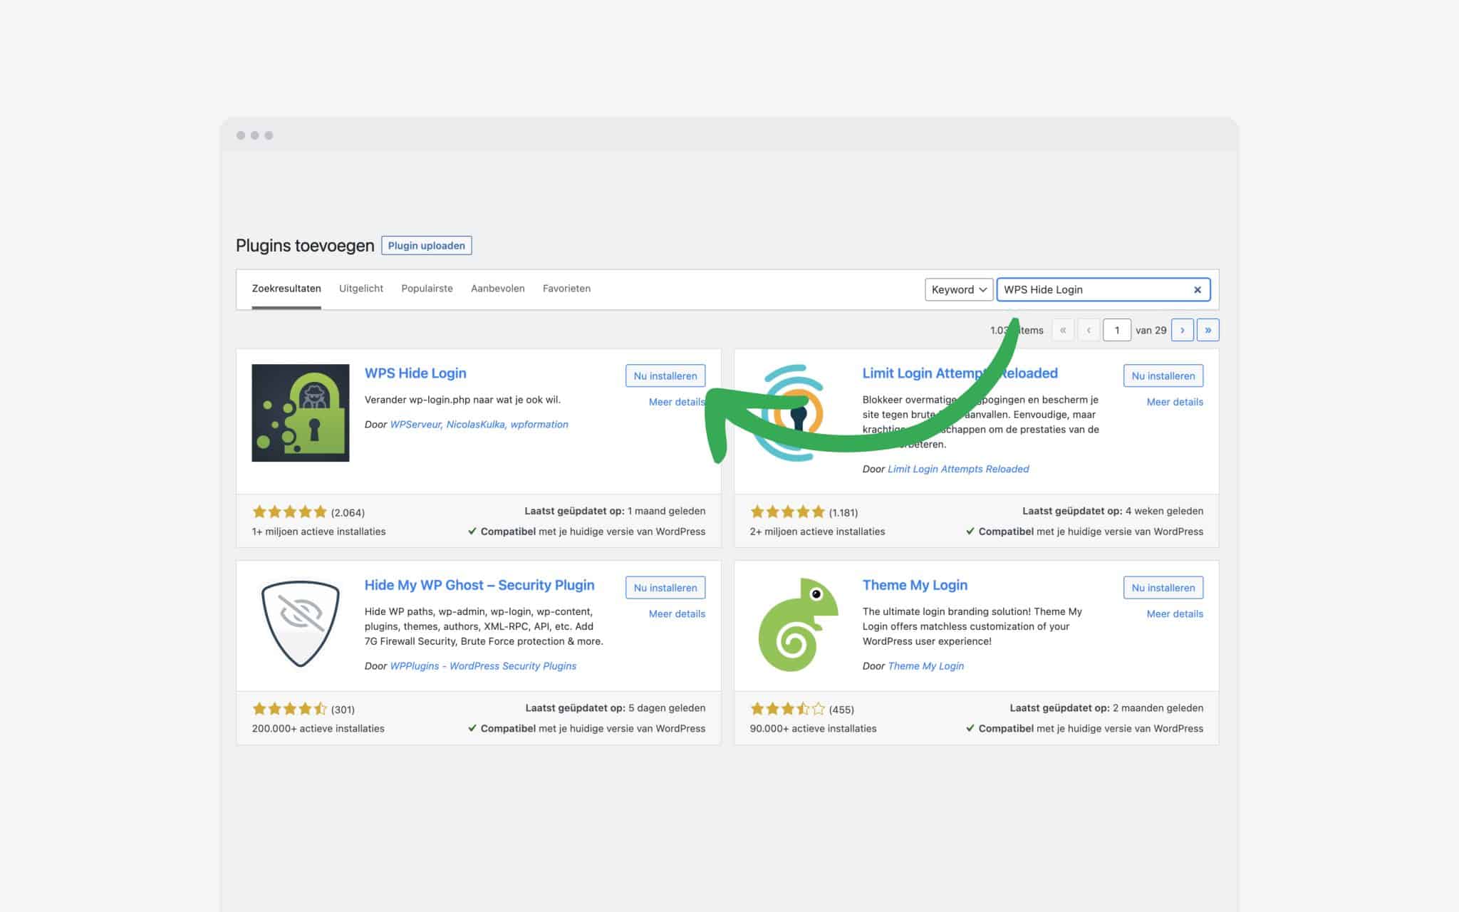Viewport: 1459px width, 912px height.
Task: Select the Hide My WP Ghost shield icon
Action: [x=301, y=624]
